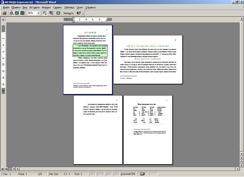Toggle the ИСПР track changes indicator
The image size is (244, 177).
click(101, 174)
